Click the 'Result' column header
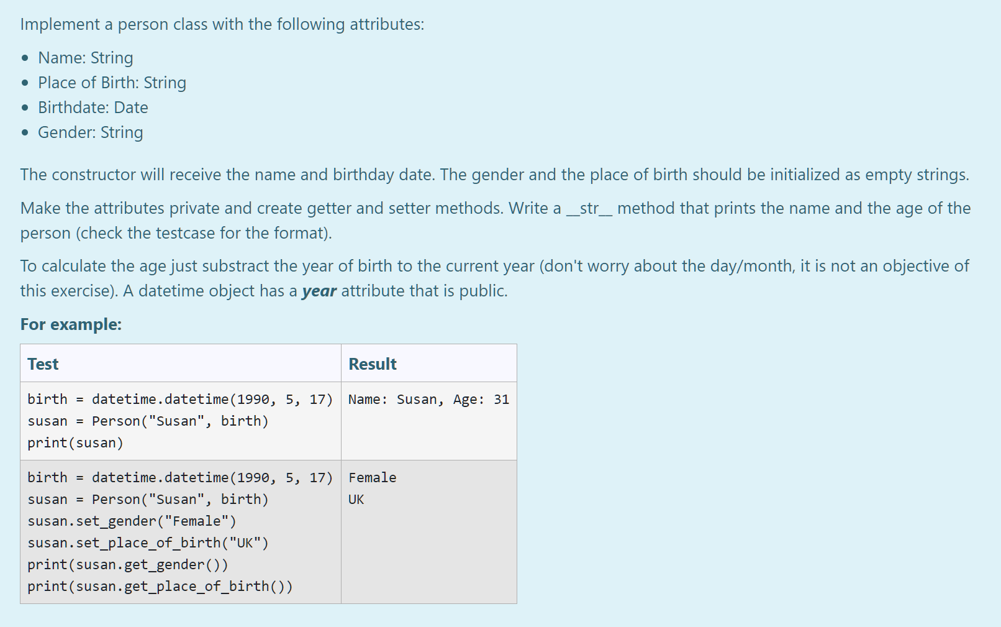Image resolution: width=1001 pixels, height=627 pixels. pos(372,364)
